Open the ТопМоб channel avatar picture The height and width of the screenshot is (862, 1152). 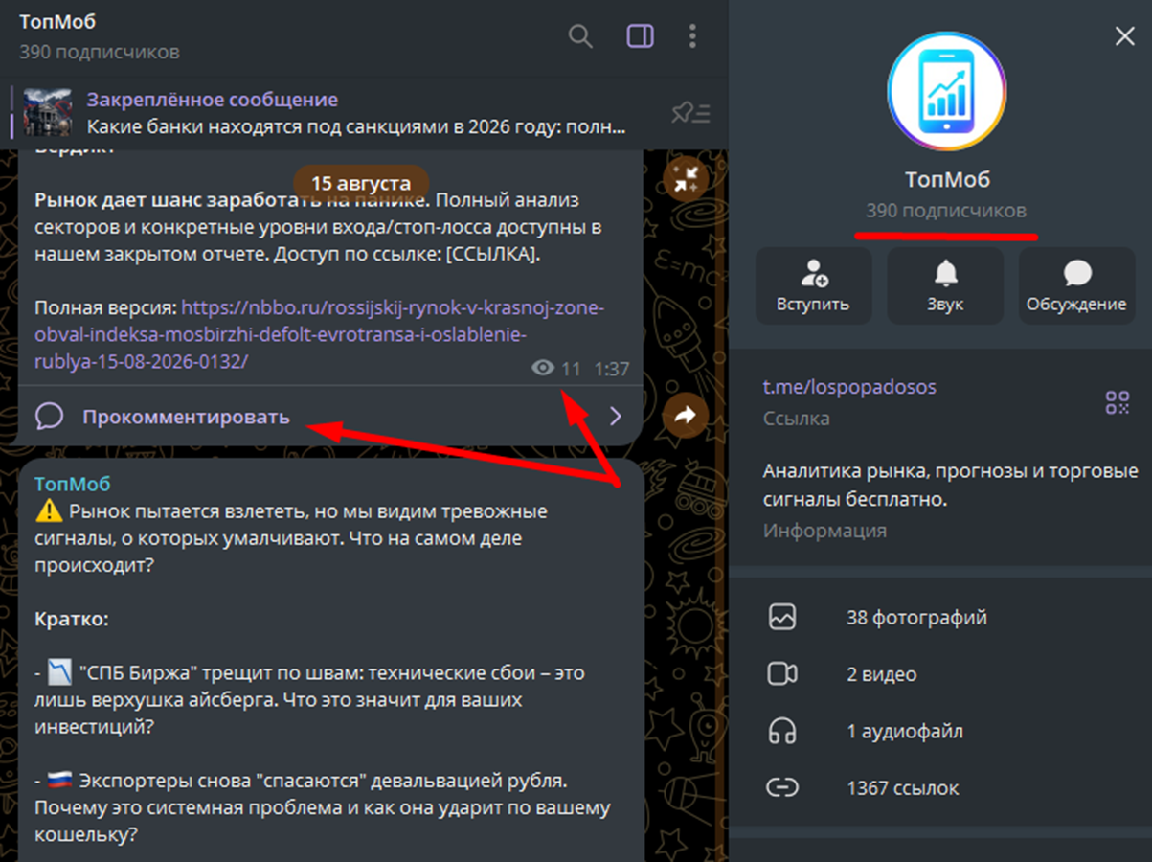point(946,90)
